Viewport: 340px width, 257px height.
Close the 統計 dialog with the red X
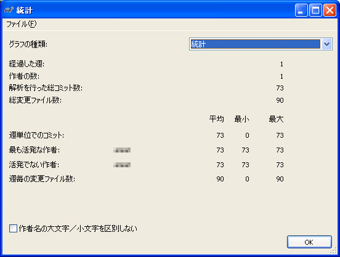click(x=330, y=10)
